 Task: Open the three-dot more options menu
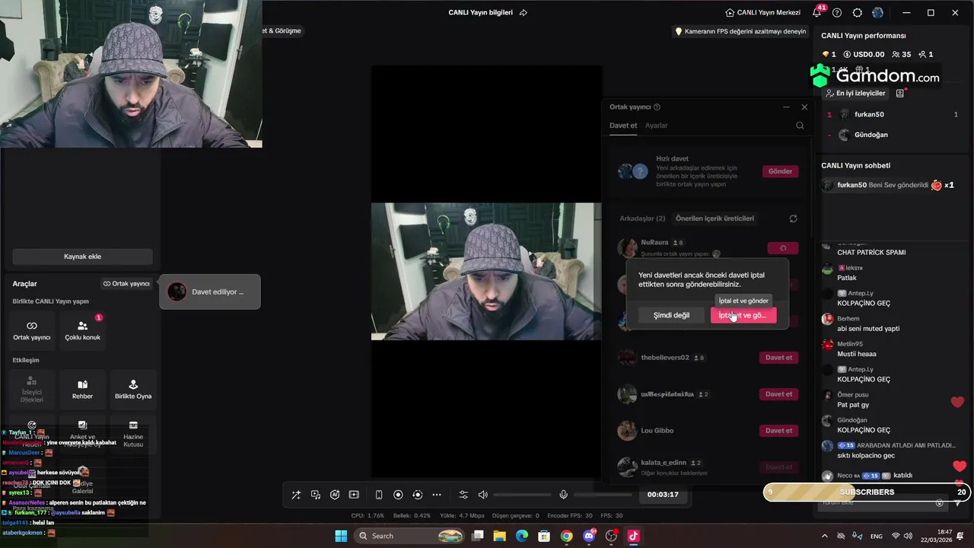[x=437, y=495]
